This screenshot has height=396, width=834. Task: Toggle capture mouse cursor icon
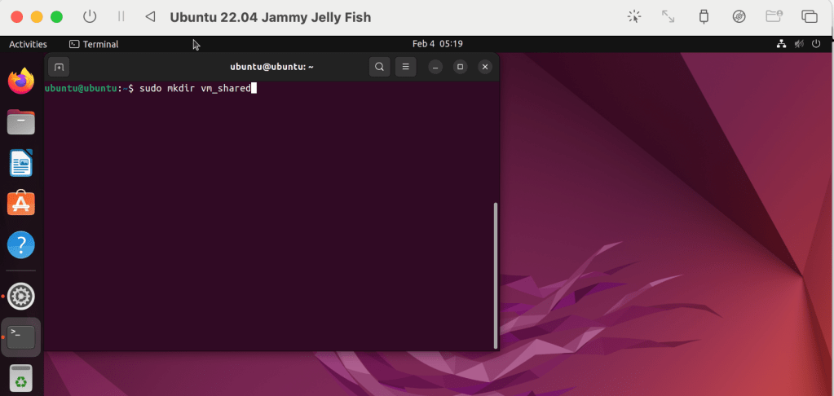click(x=633, y=16)
